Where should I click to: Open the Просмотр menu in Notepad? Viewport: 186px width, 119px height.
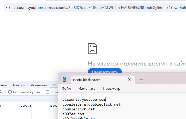click(111, 88)
